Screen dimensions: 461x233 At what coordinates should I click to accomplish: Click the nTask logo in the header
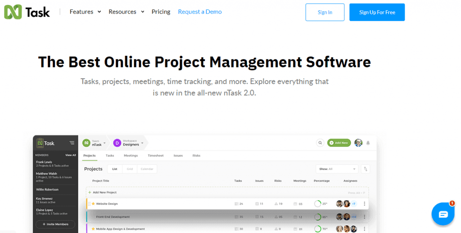27,12
